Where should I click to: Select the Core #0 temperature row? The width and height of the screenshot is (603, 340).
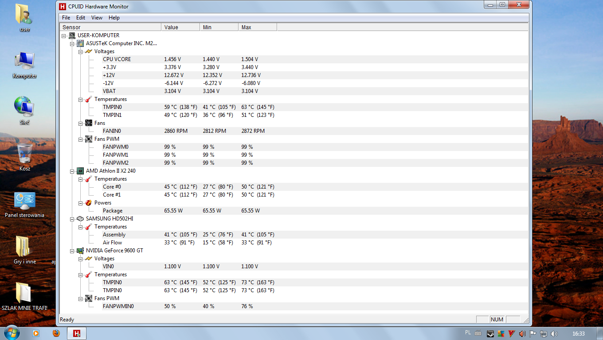click(x=315, y=187)
